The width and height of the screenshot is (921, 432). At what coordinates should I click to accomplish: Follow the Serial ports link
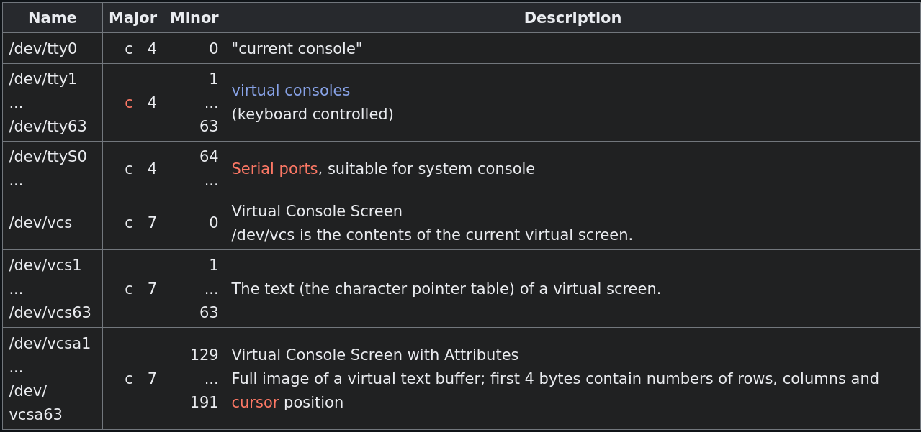click(274, 169)
